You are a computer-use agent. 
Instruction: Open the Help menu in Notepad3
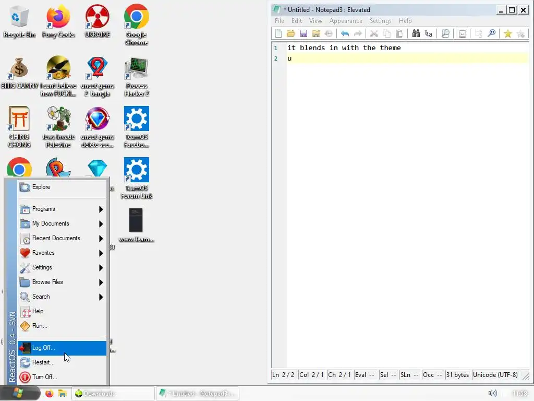(405, 21)
